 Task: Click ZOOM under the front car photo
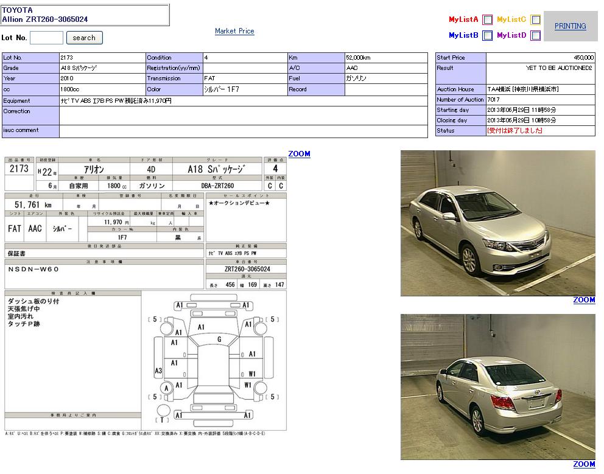[584, 300]
